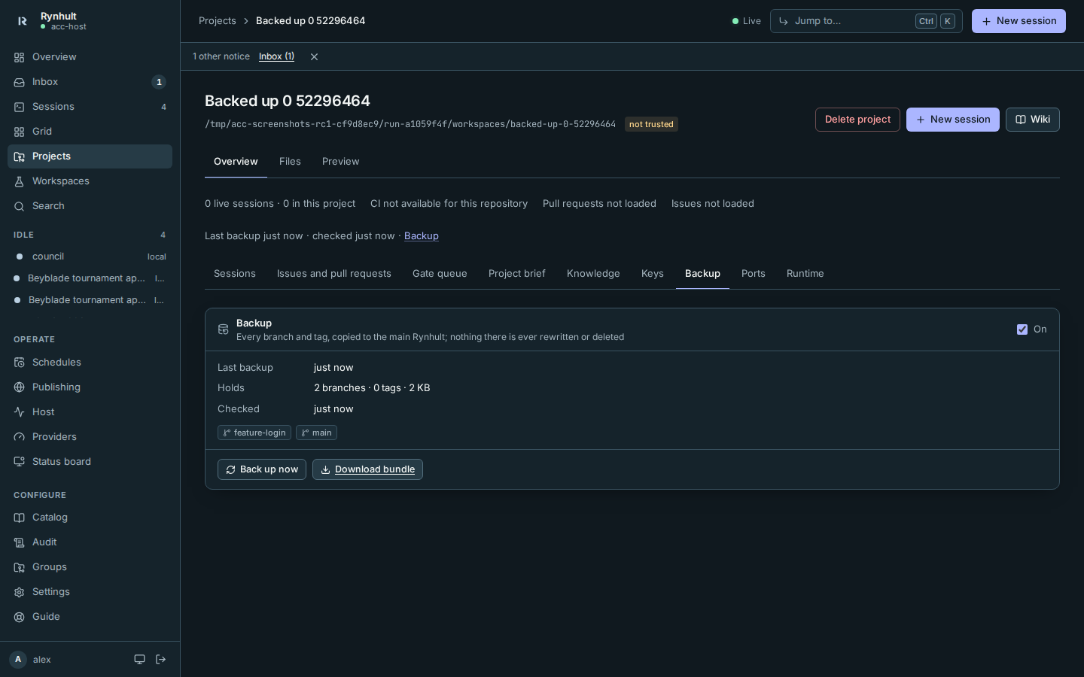1084x677 pixels.
Task: Open the Inbox (1) notice link
Action: (276, 56)
